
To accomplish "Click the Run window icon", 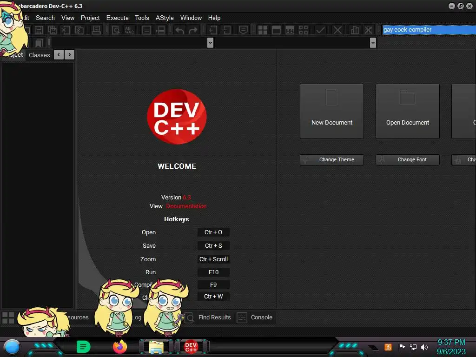I will click(276, 30).
